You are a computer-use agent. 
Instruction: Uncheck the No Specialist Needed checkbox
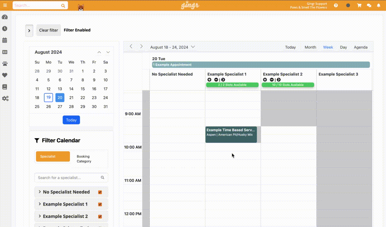pyautogui.click(x=100, y=192)
